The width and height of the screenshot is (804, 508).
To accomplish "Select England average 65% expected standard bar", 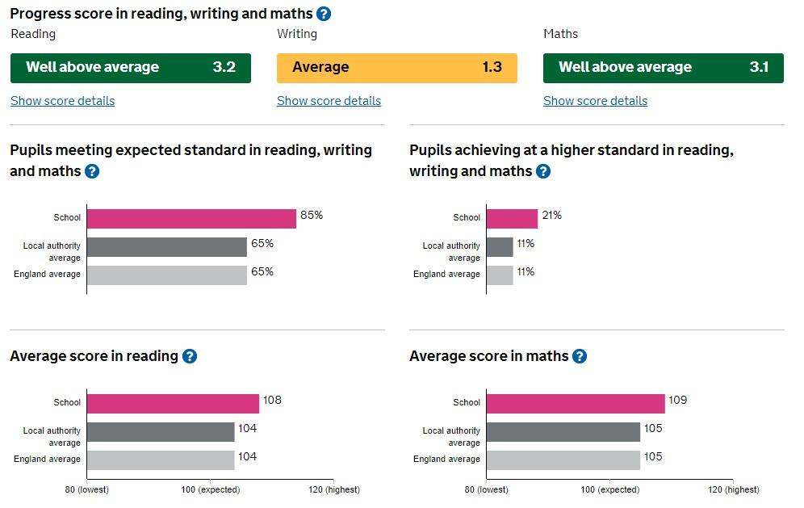I will click(166, 275).
